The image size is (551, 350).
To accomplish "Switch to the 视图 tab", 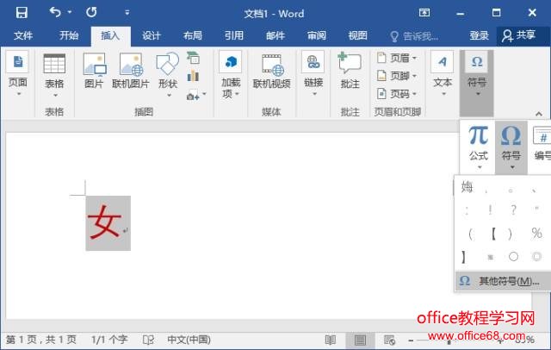I will pyautogui.click(x=358, y=35).
